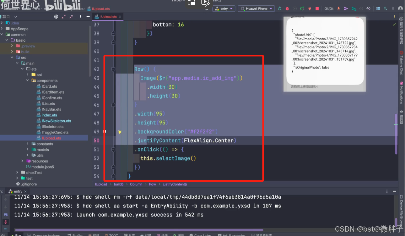The height and width of the screenshot is (236, 405).
Task: Click the editor vertical scrollbar thumb
Action: [396, 134]
